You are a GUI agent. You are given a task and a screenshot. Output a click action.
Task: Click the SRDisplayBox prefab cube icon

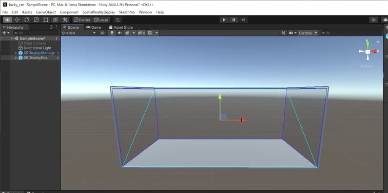click(21, 57)
